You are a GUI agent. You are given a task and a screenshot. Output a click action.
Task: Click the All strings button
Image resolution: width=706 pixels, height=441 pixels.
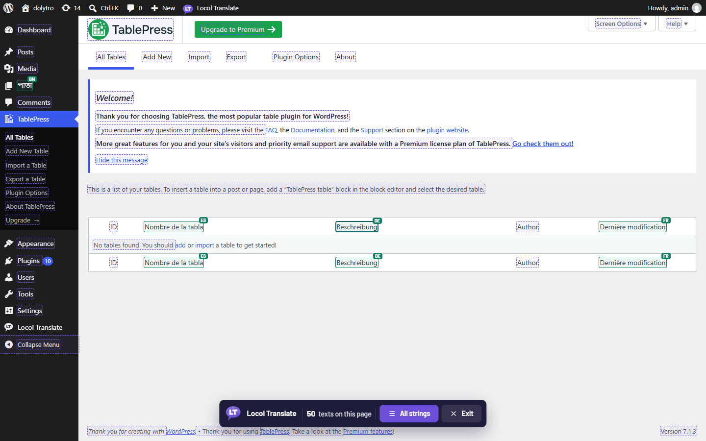click(409, 414)
